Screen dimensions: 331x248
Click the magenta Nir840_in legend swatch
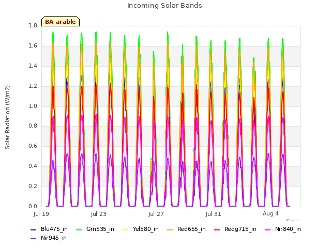pos(268,229)
